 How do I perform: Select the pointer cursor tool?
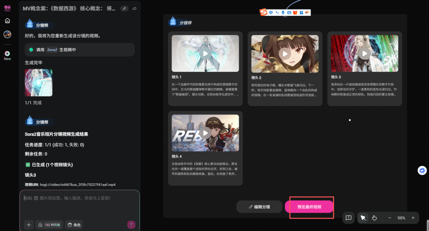click(x=363, y=218)
